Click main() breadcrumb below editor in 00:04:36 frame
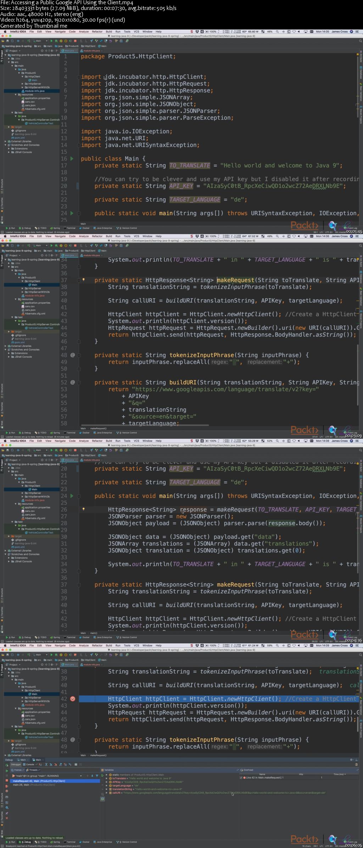The width and height of the screenshot is (363, 848). pyautogui.click(x=94, y=633)
